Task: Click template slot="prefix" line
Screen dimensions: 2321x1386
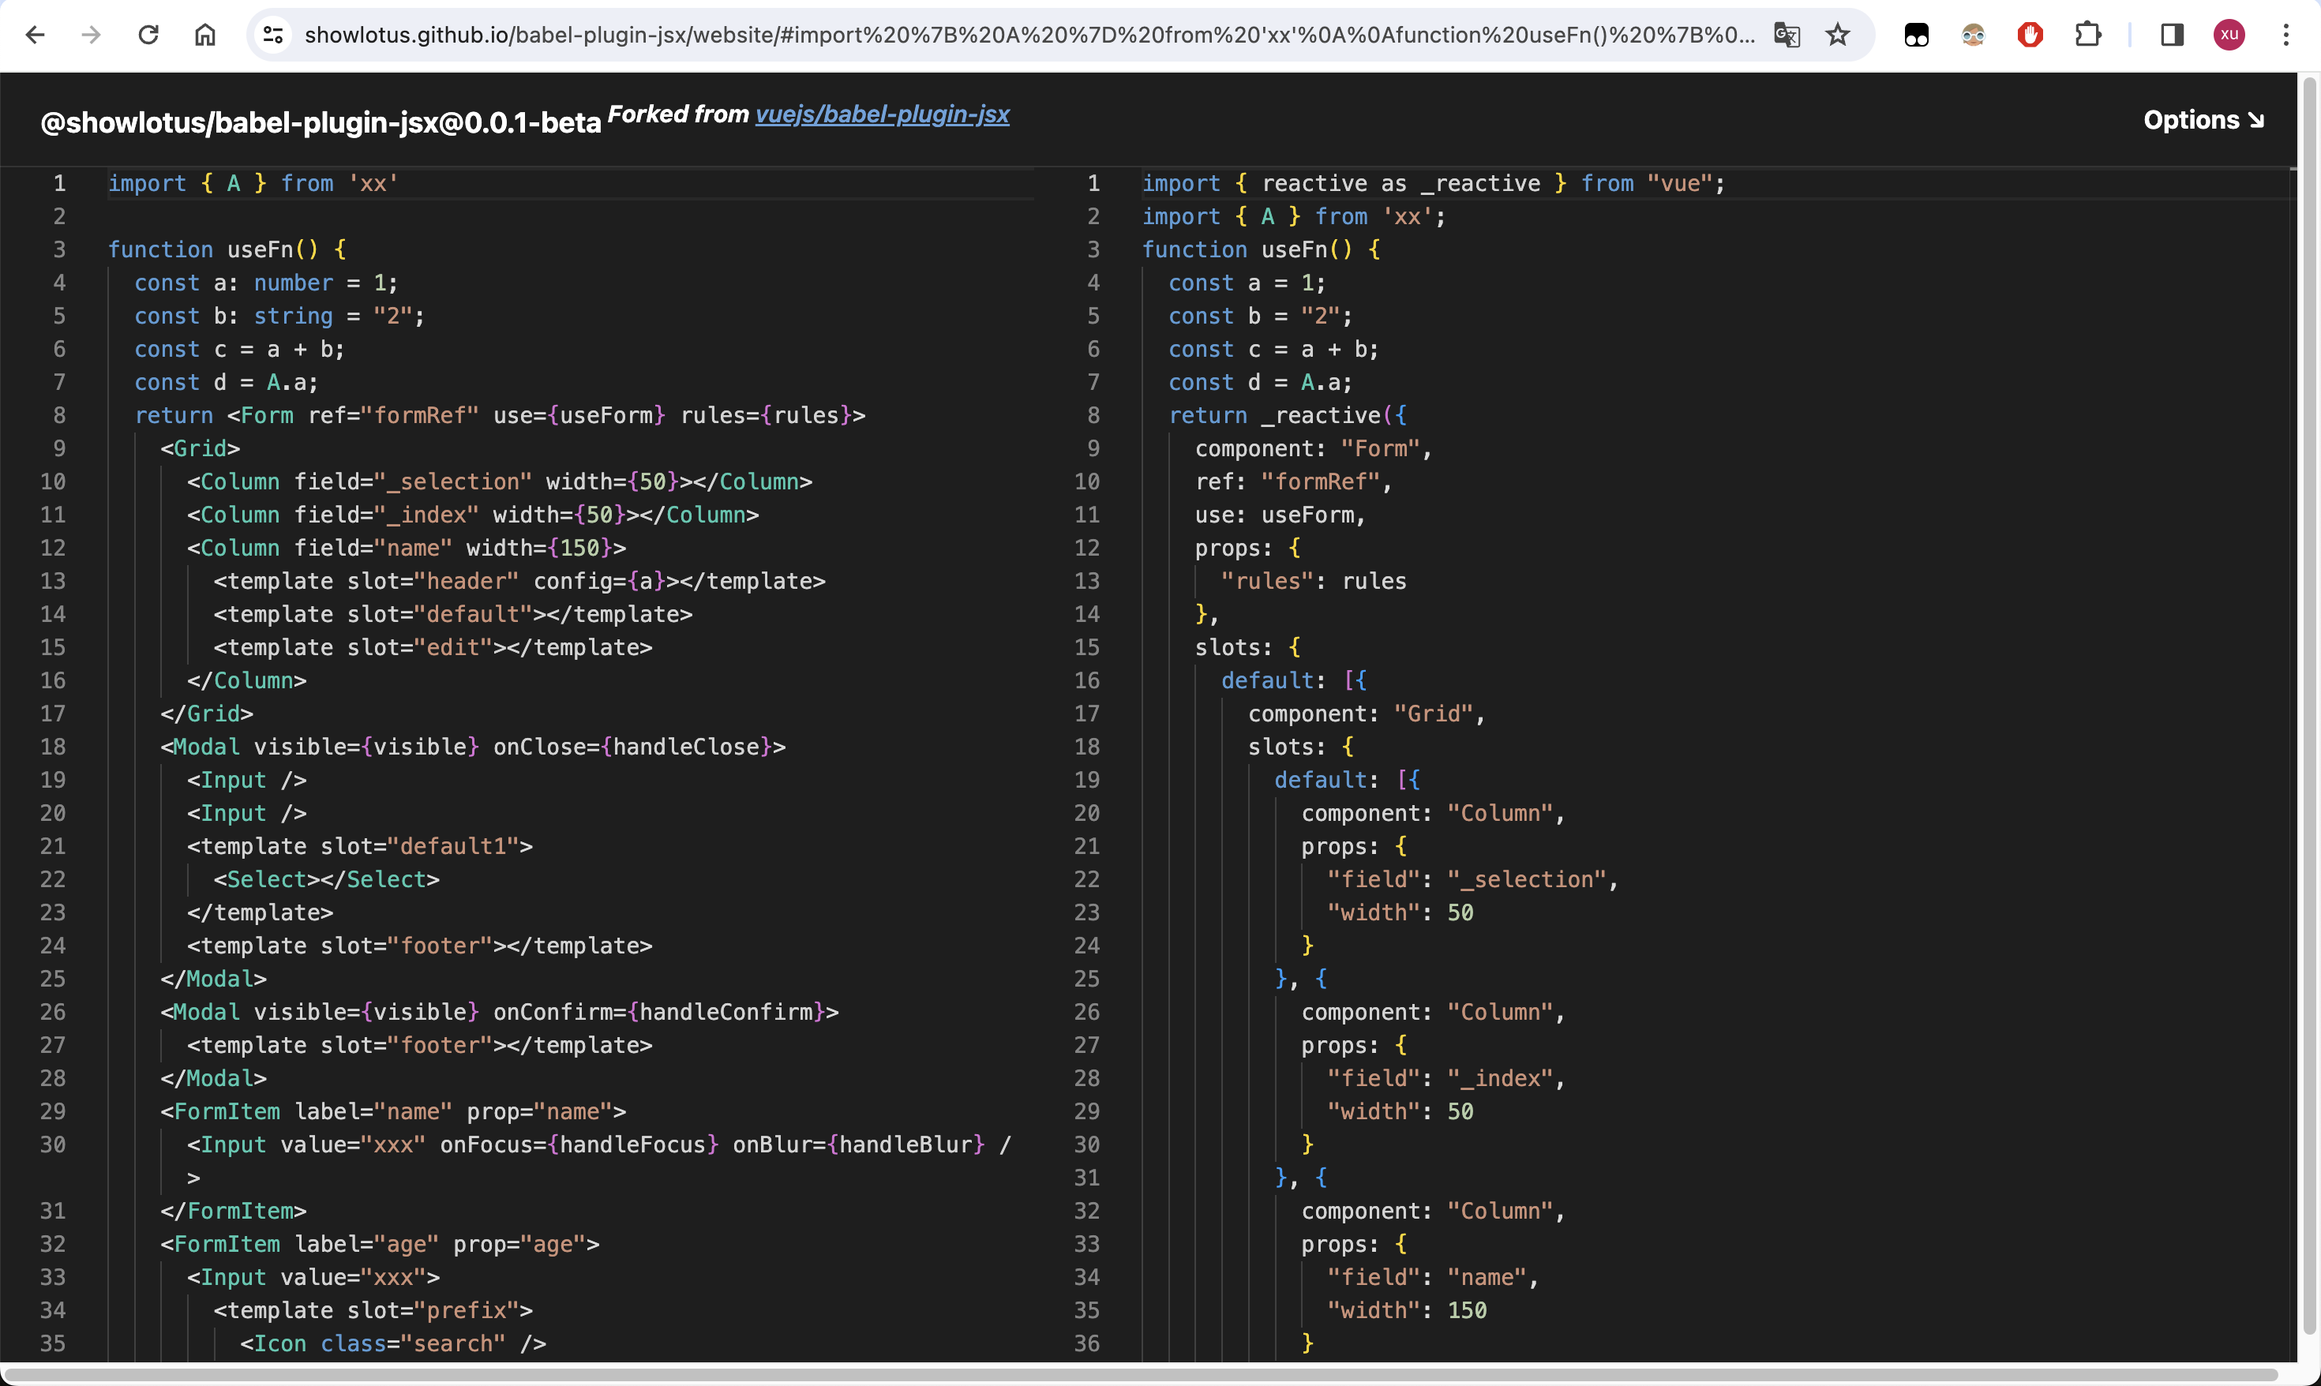Action: (x=373, y=1310)
